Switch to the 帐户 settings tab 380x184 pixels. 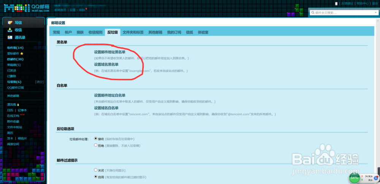[x=68, y=32]
